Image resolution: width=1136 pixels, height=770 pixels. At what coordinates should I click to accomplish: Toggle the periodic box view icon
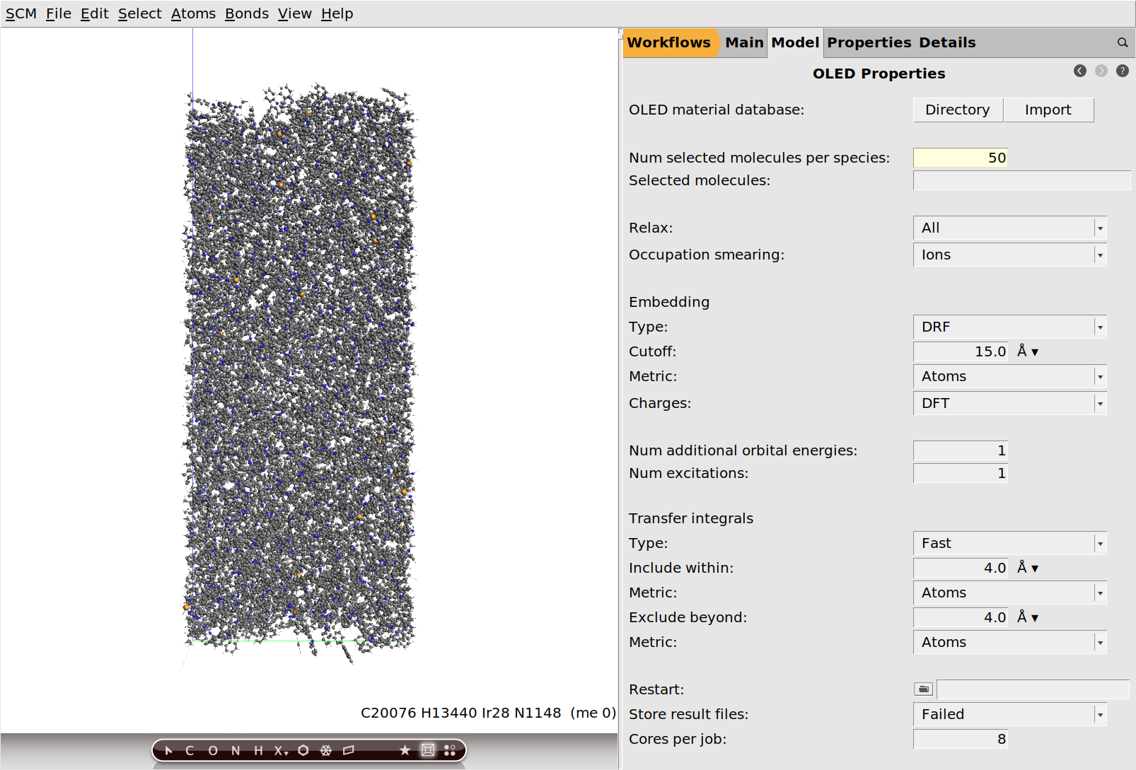tap(428, 750)
